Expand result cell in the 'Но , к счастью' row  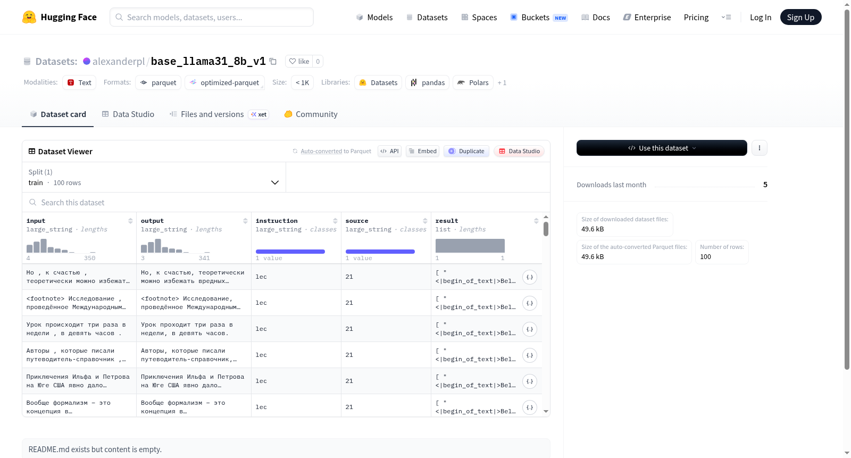[x=530, y=277]
